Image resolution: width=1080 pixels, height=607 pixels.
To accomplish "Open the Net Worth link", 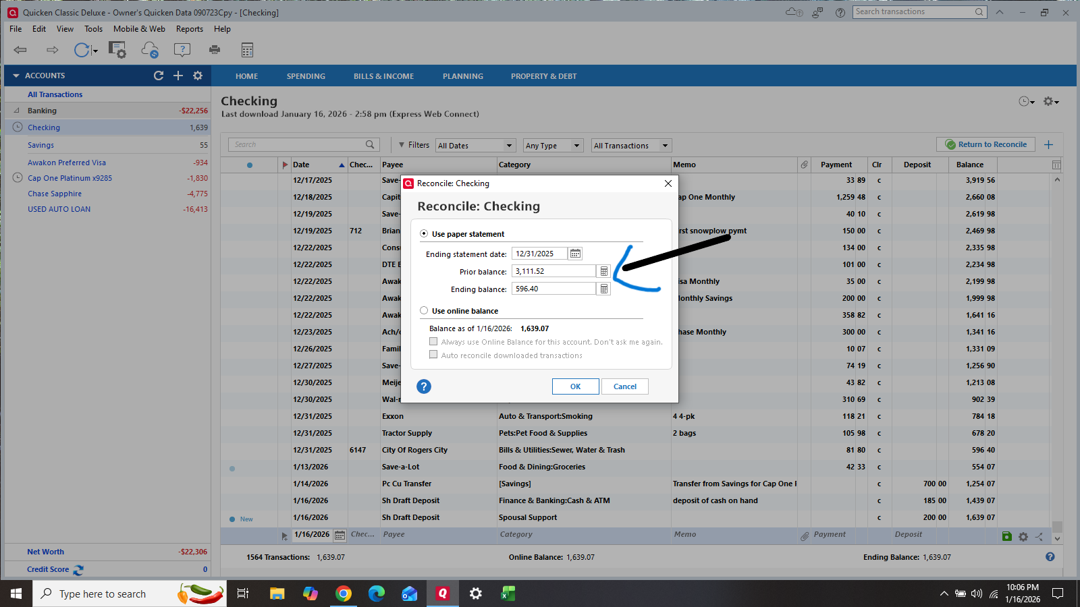I will [x=45, y=552].
